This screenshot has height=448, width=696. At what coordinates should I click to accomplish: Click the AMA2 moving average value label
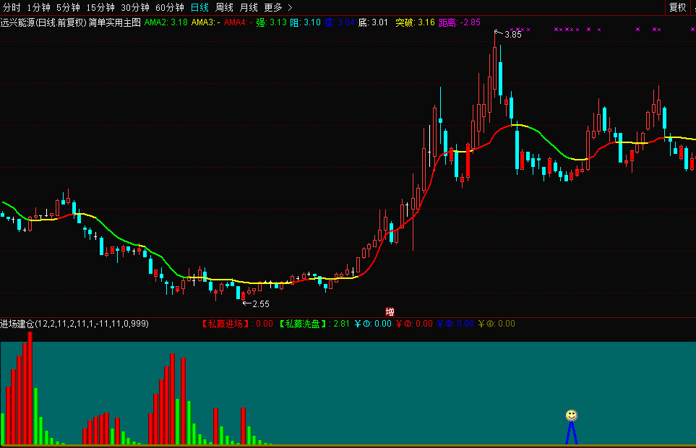click(x=166, y=22)
